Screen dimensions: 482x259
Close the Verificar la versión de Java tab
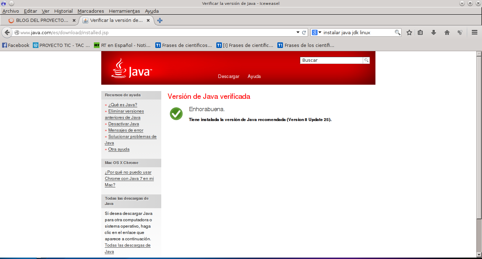148,20
